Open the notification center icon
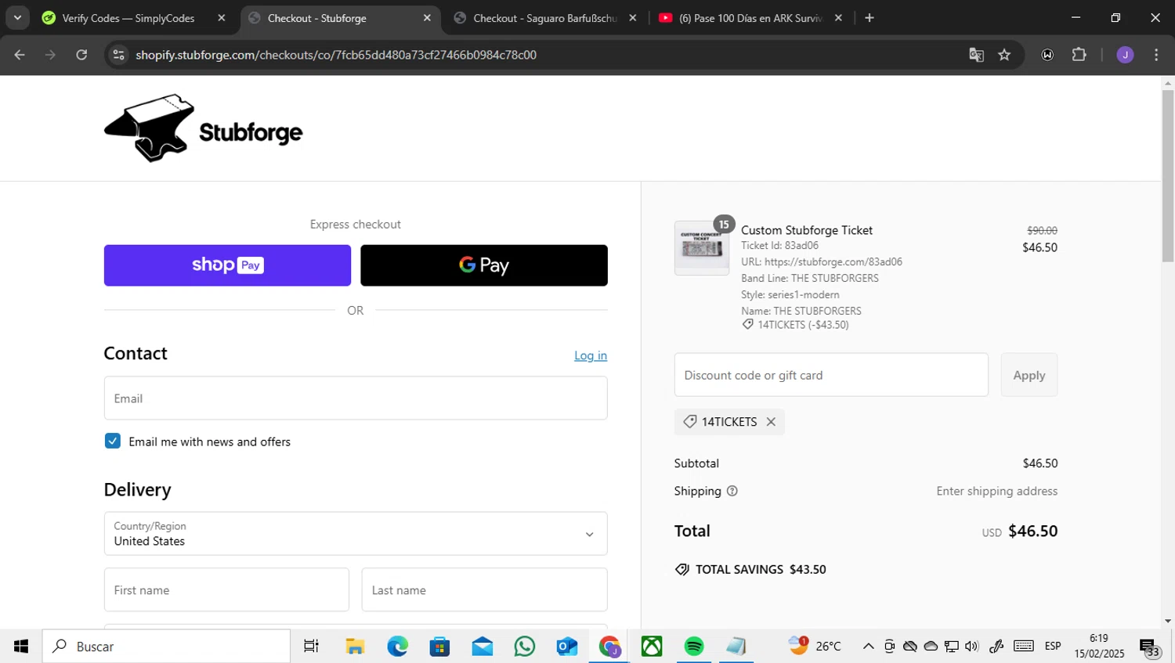This screenshot has height=663, width=1175. (x=1150, y=647)
